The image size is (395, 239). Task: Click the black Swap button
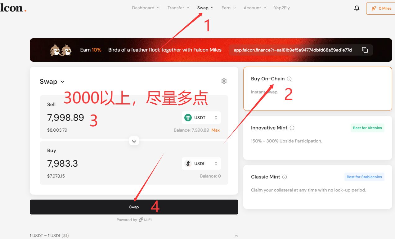click(x=134, y=207)
